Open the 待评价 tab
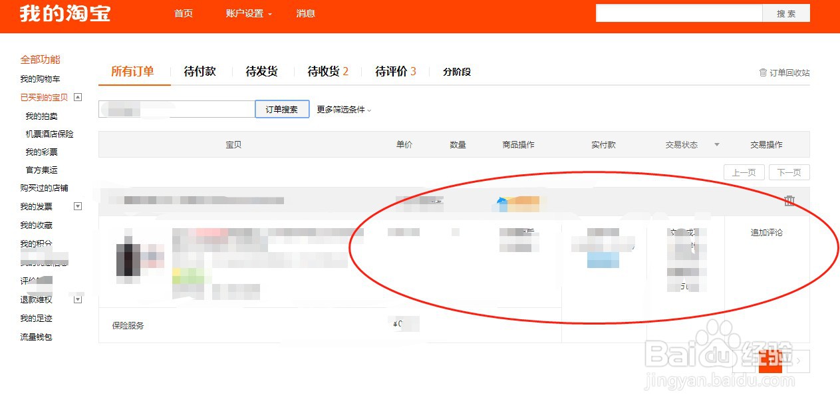This screenshot has height=409, width=840. [x=391, y=71]
